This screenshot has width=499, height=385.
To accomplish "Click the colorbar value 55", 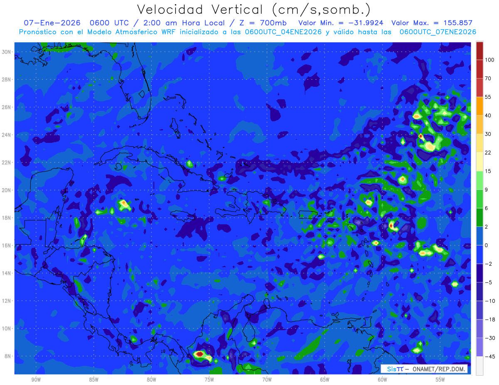I will click(488, 97).
